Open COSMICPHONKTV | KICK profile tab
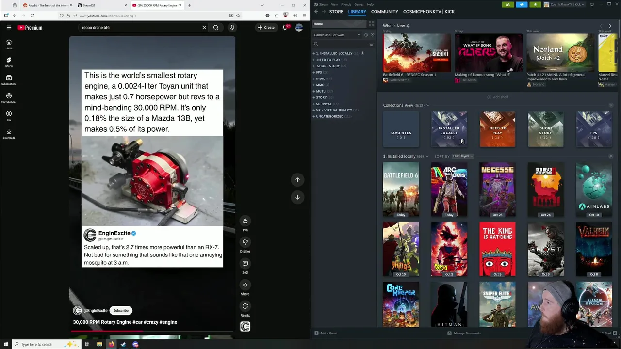This screenshot has height=349, width=621. (429, 12)
